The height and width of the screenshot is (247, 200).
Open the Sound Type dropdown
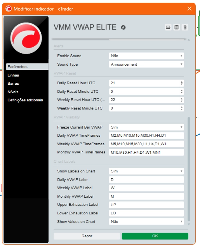click(x=146, y=64)
